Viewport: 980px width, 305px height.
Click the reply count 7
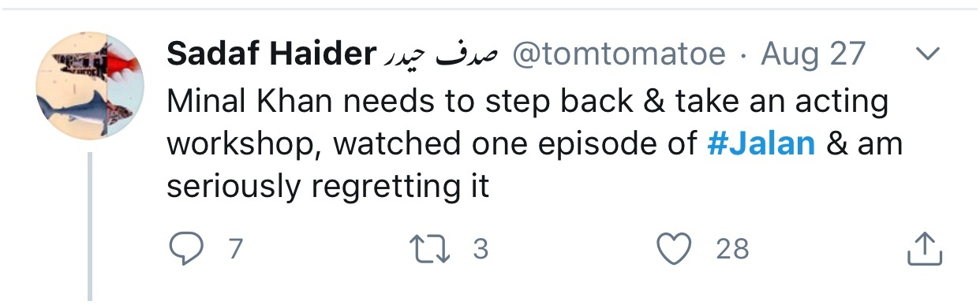tap(234, 250)
